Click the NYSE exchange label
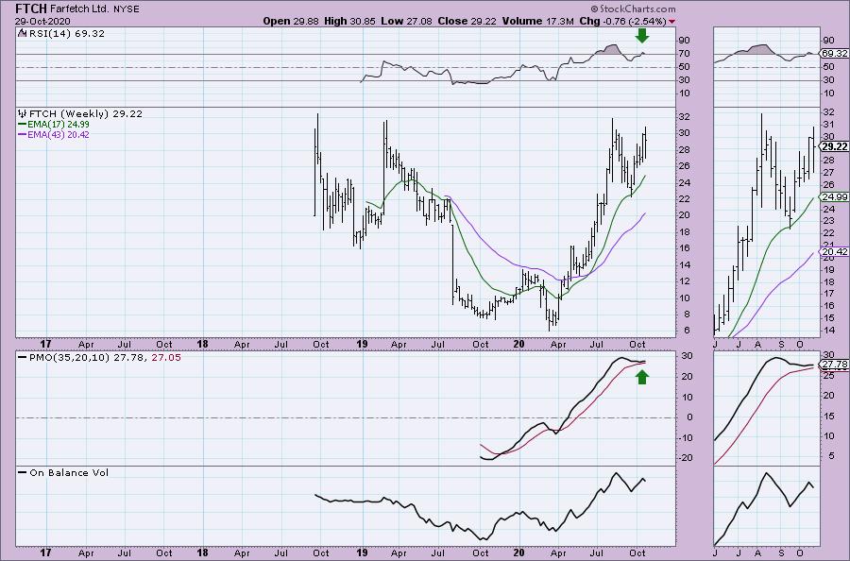Screen dimensions: 850x561 pyautogui.click(x=127, y=9)
